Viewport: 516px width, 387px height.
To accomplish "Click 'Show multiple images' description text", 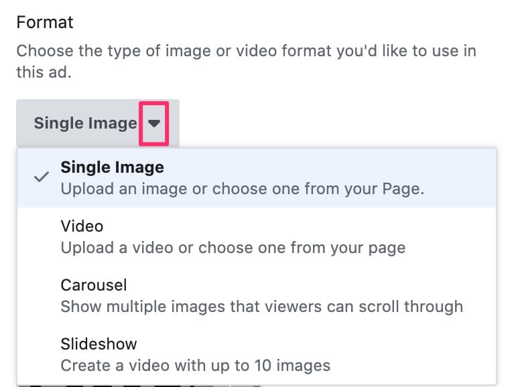I will (x=261, y=307).
